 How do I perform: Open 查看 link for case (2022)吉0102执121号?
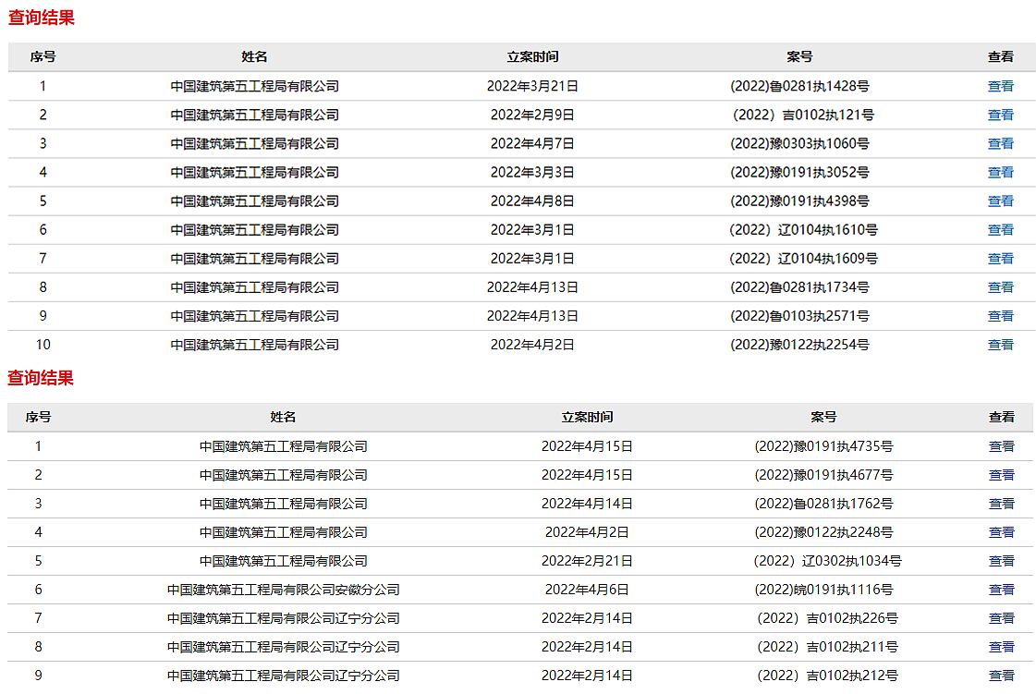point(1000,115)
